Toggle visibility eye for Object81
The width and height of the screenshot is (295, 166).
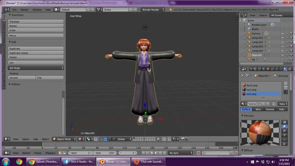(283, 55)
